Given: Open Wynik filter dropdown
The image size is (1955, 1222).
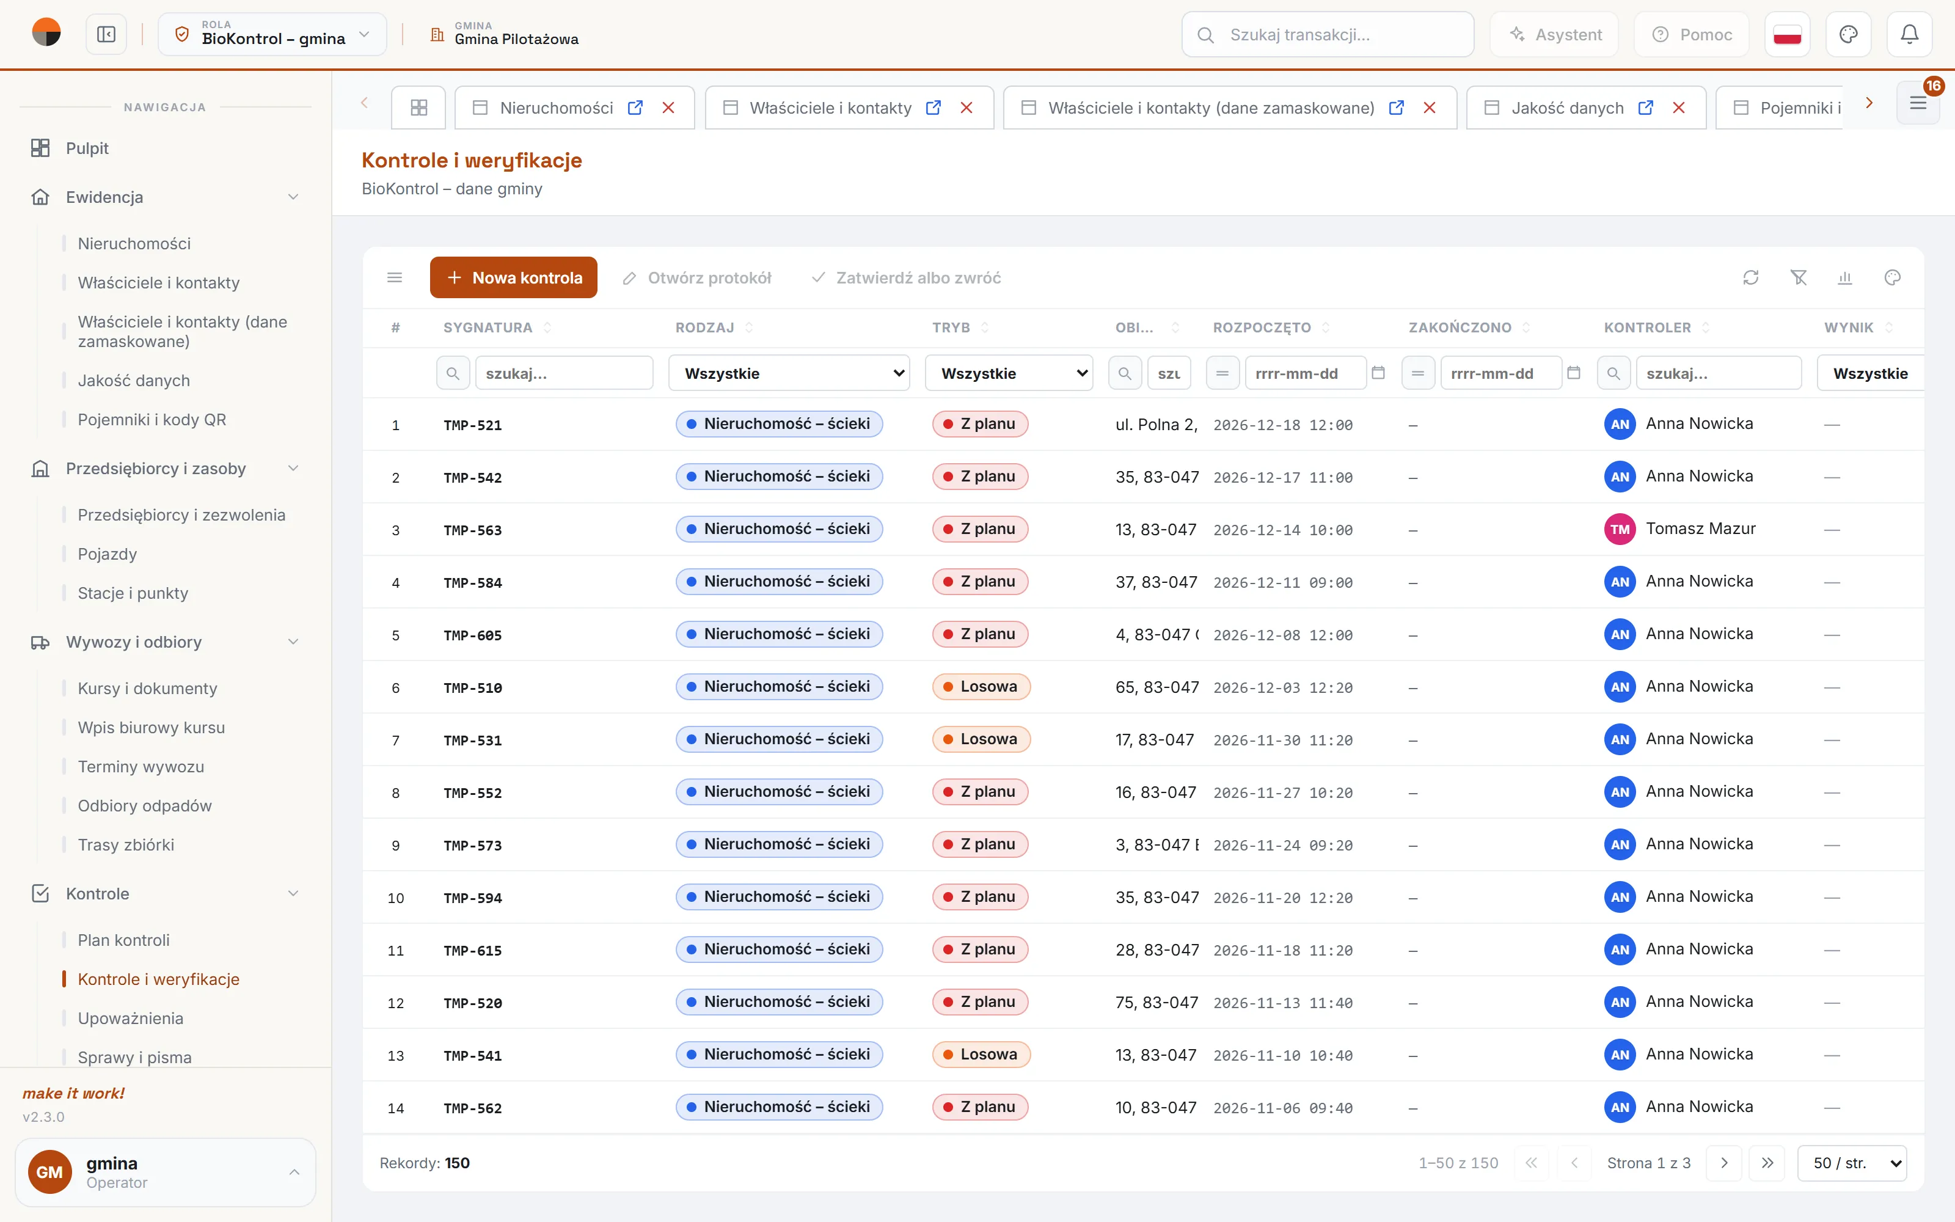Looking at the screenshot, I should point(1871,373).
